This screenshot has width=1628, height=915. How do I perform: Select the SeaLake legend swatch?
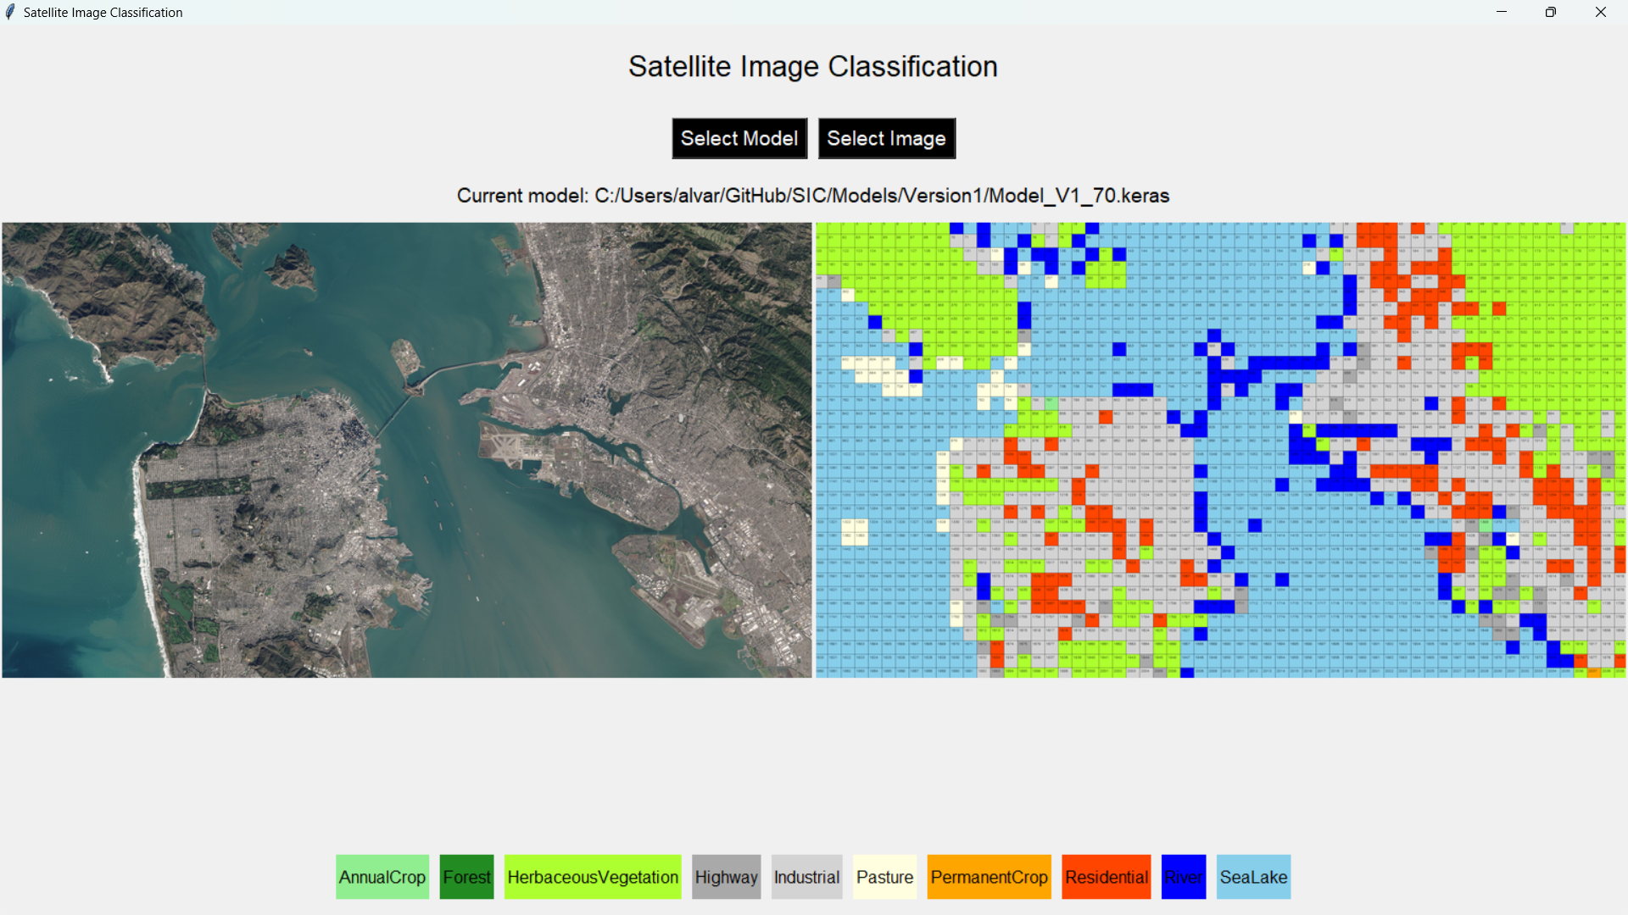pyautogui.click(x=1253, y=877)
